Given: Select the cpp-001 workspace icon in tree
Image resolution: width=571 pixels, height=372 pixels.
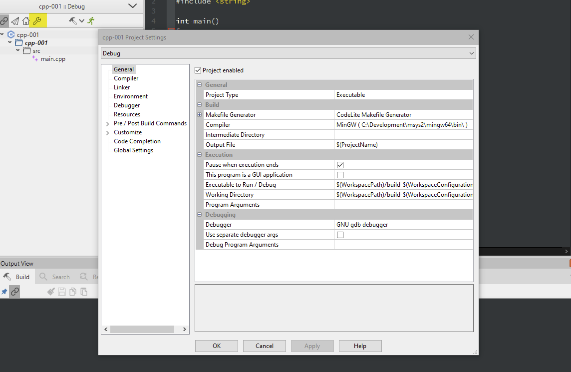Looking at the screenshot, I should tap(11, 34).
